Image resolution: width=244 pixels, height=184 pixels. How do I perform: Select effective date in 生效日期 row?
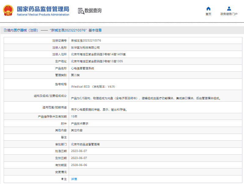tap(79, 158)
